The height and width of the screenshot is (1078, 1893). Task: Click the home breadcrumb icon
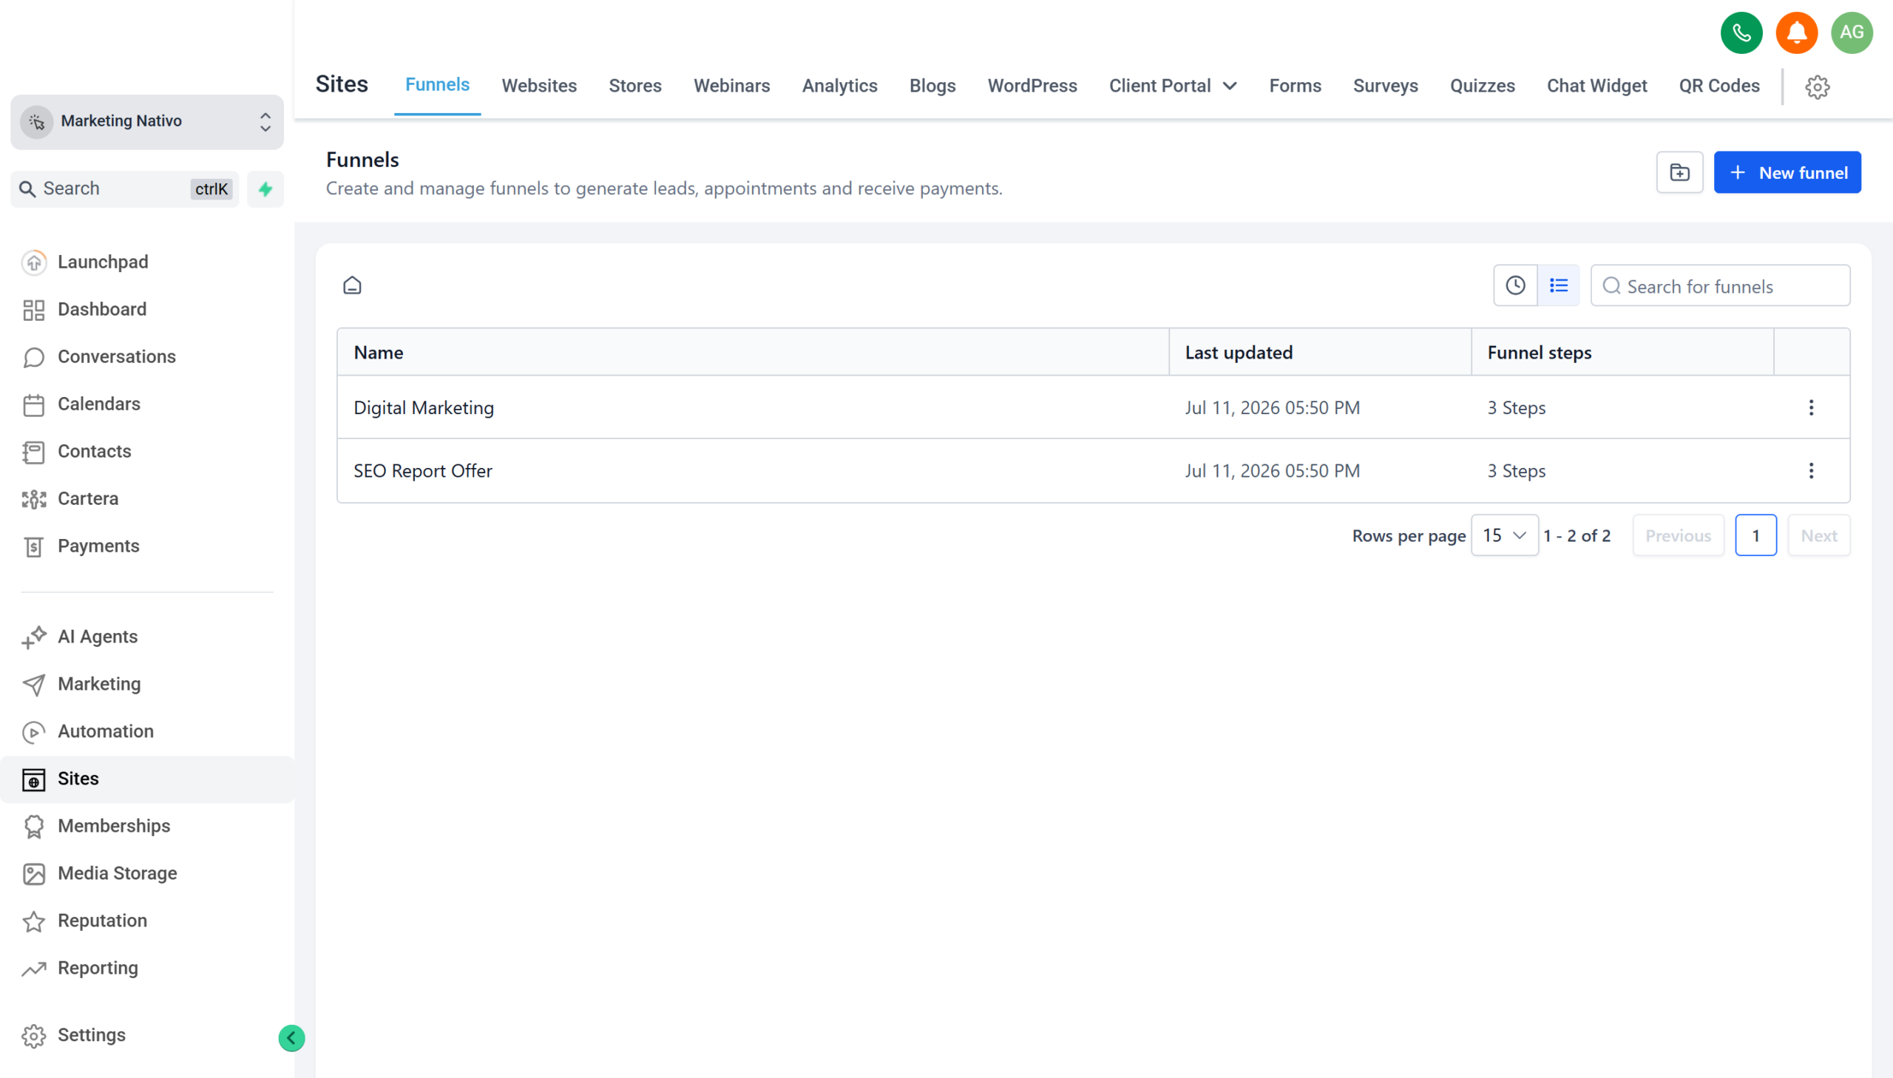pyautogui.click(x=353, y=285)
